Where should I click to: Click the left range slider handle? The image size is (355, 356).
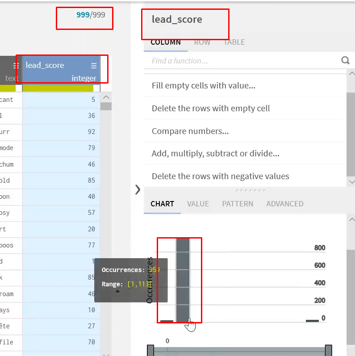point(150,350)
